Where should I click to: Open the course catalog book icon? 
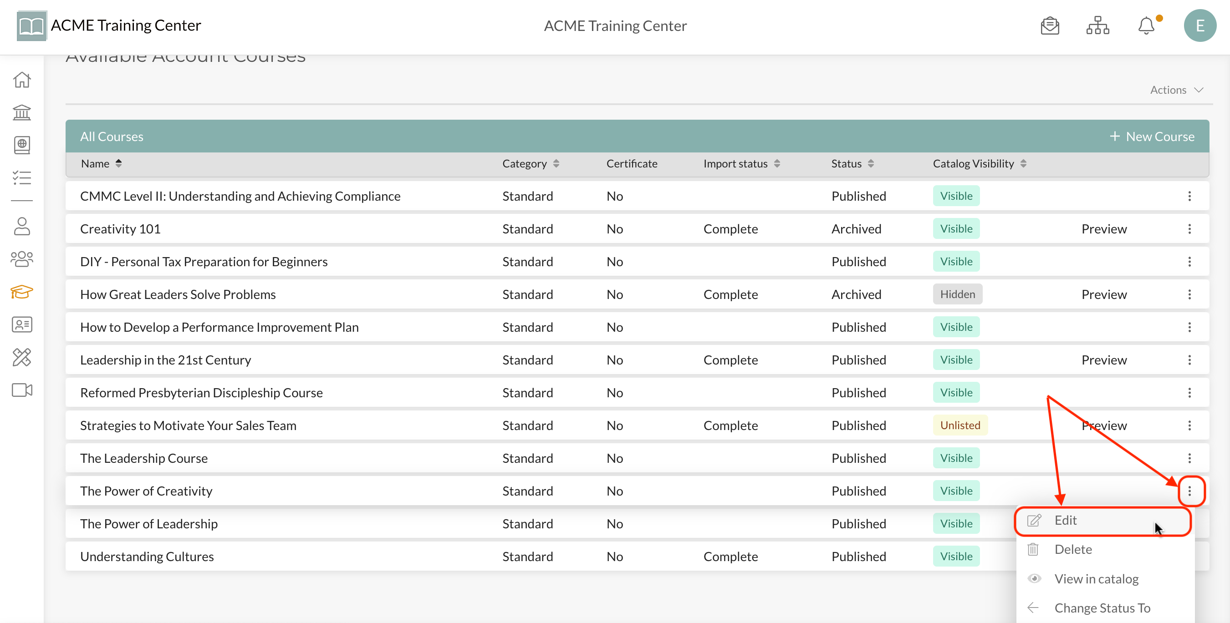[x=22, y=145]
